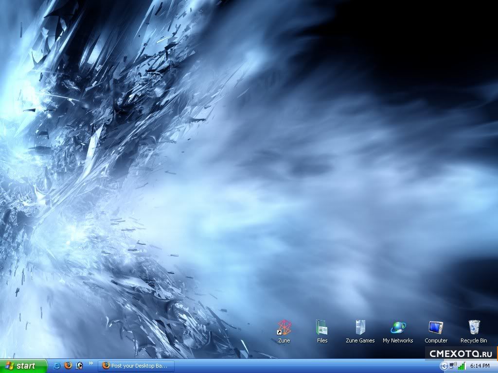The image size is (498, 373).
Task: Click the 'My Networks' text label
Action: click(398, 340)
